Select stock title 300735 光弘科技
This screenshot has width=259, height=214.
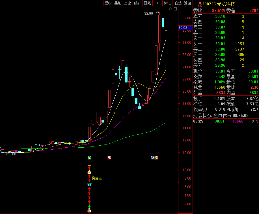tap(218, 4)
